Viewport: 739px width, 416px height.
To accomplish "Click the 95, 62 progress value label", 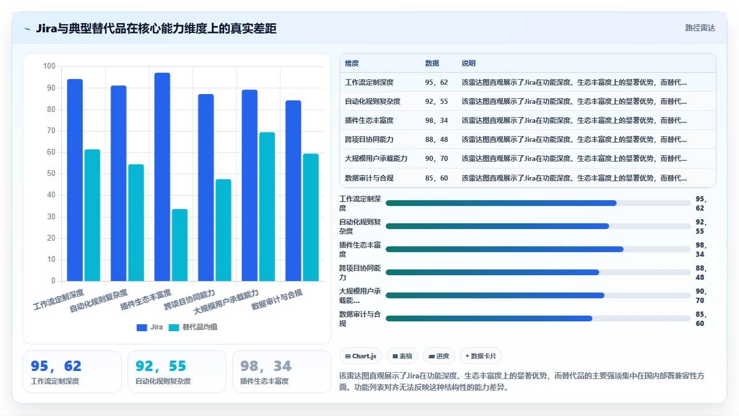I will [701, 204].
